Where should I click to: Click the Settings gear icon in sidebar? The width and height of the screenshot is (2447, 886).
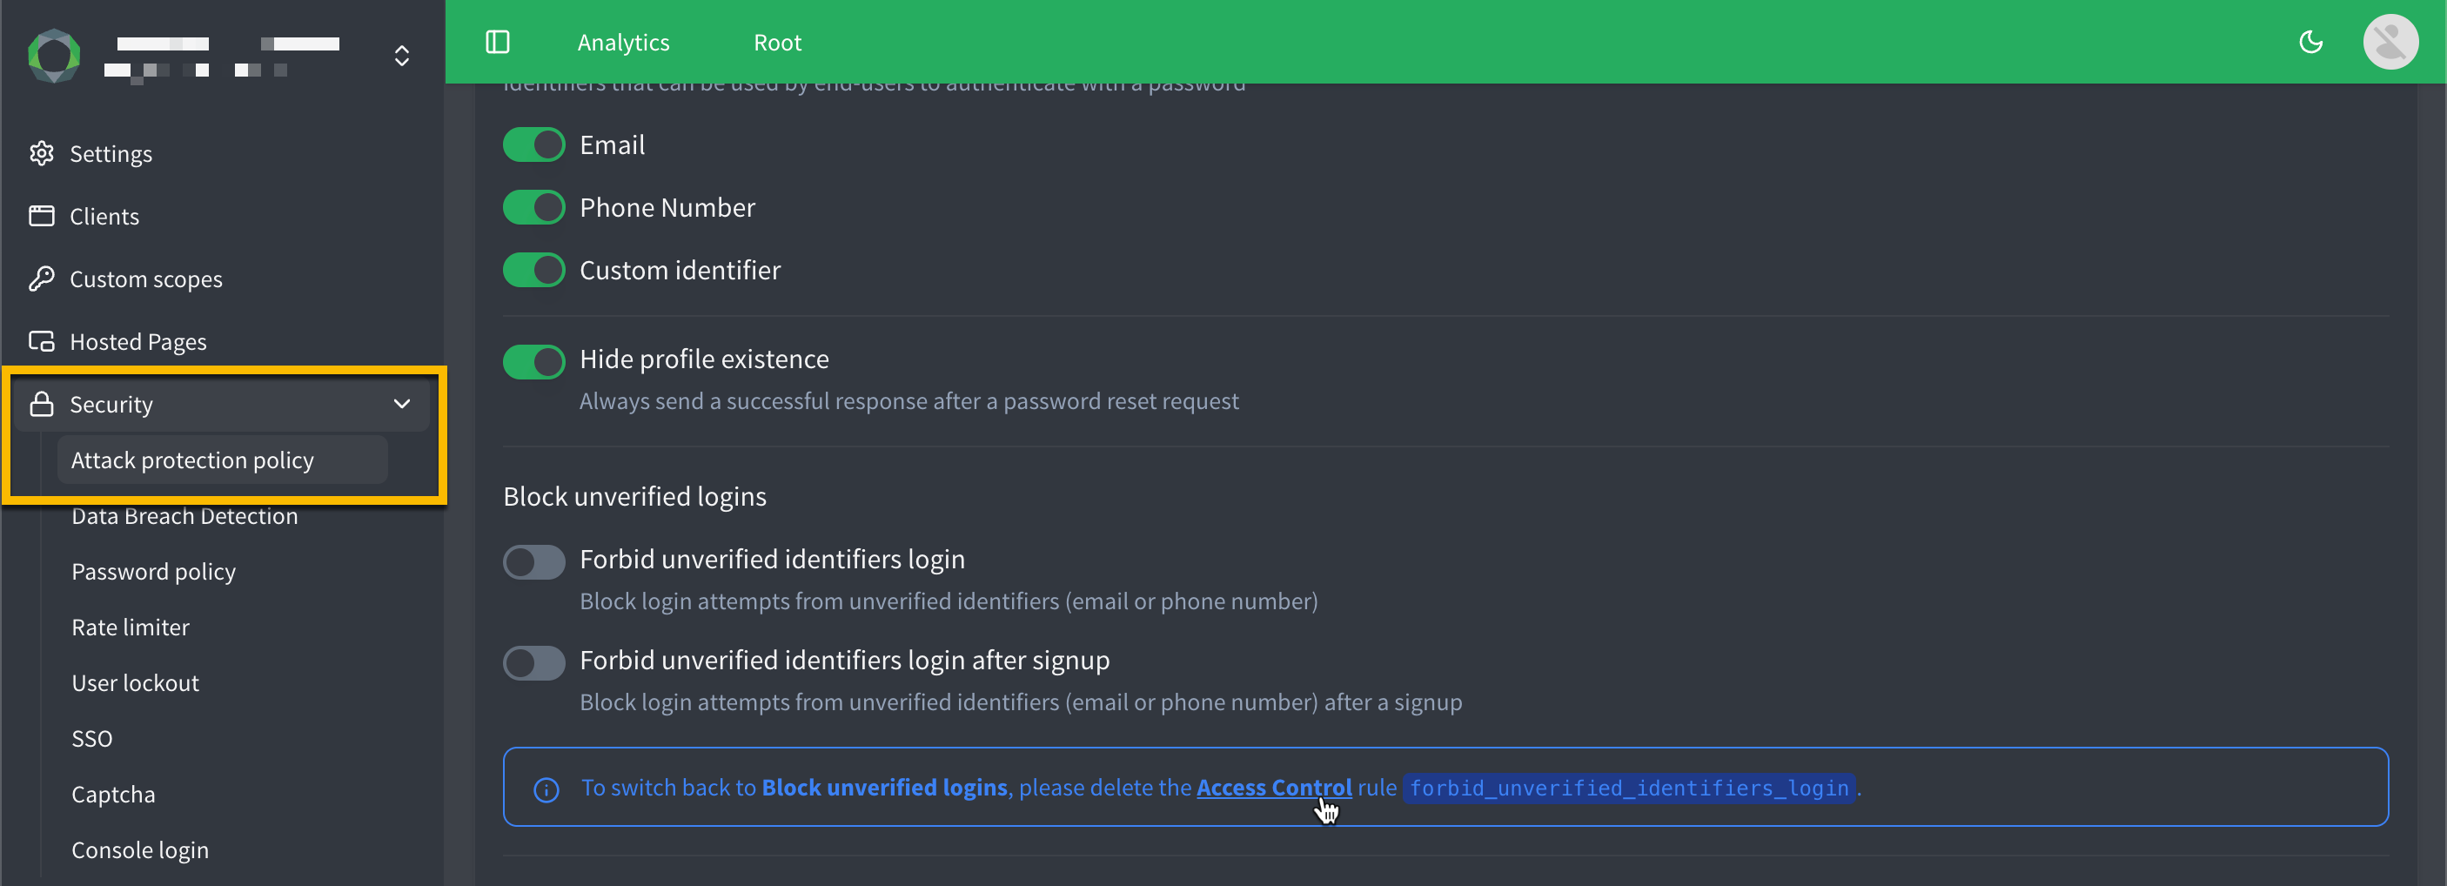tap(42, 153)
